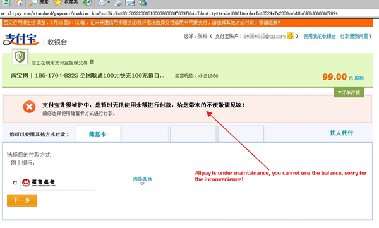
Task: Open the Messenger toolbar icon
Action: pyautogui.click(x=143, y=3)
